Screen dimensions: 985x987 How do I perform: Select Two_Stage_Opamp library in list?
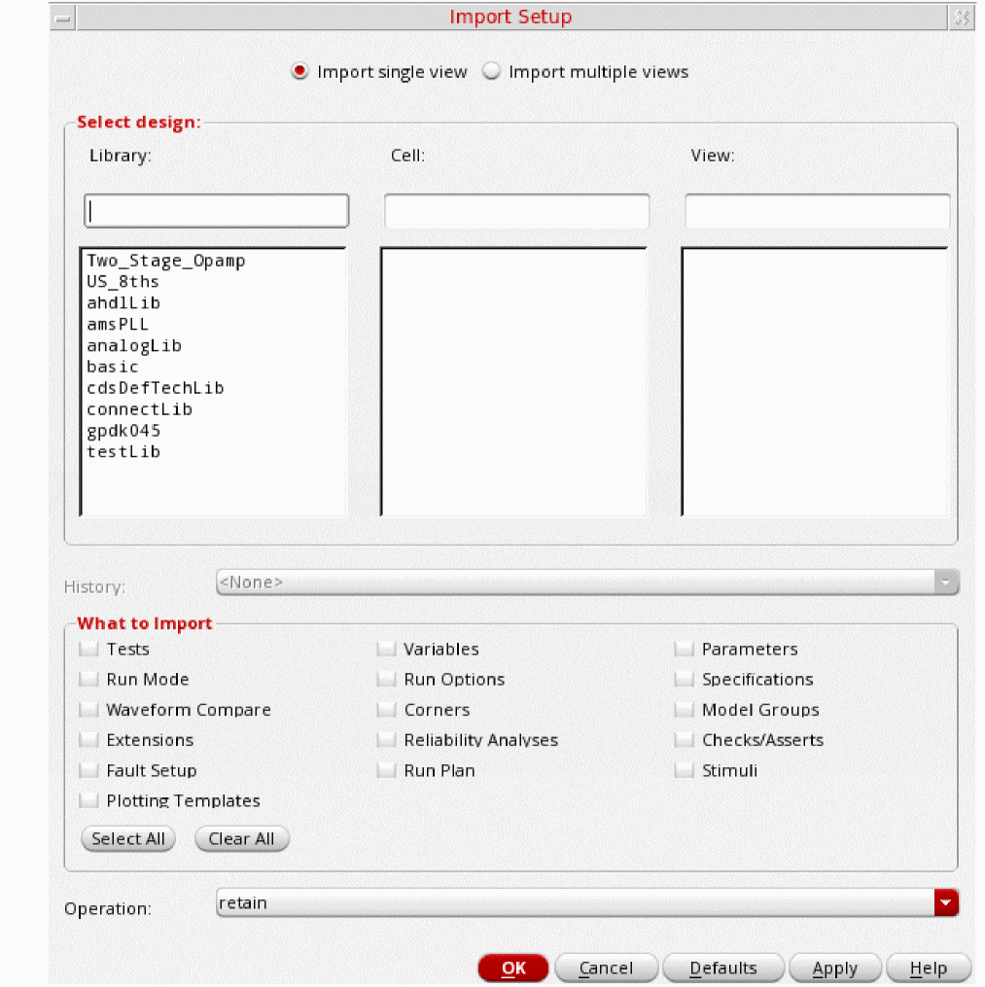point(166,261)
